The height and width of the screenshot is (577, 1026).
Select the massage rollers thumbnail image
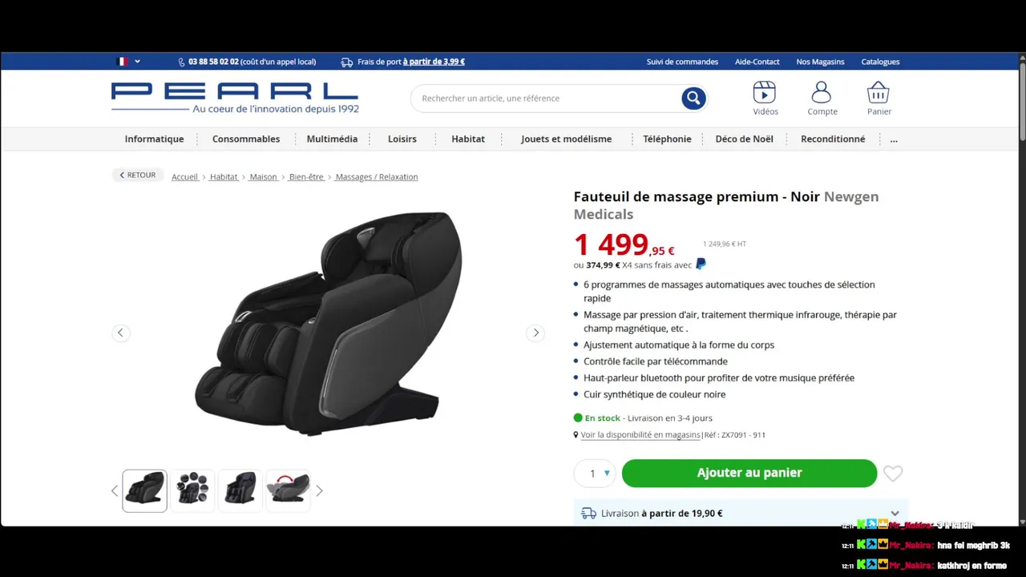[x=192, y=490]
